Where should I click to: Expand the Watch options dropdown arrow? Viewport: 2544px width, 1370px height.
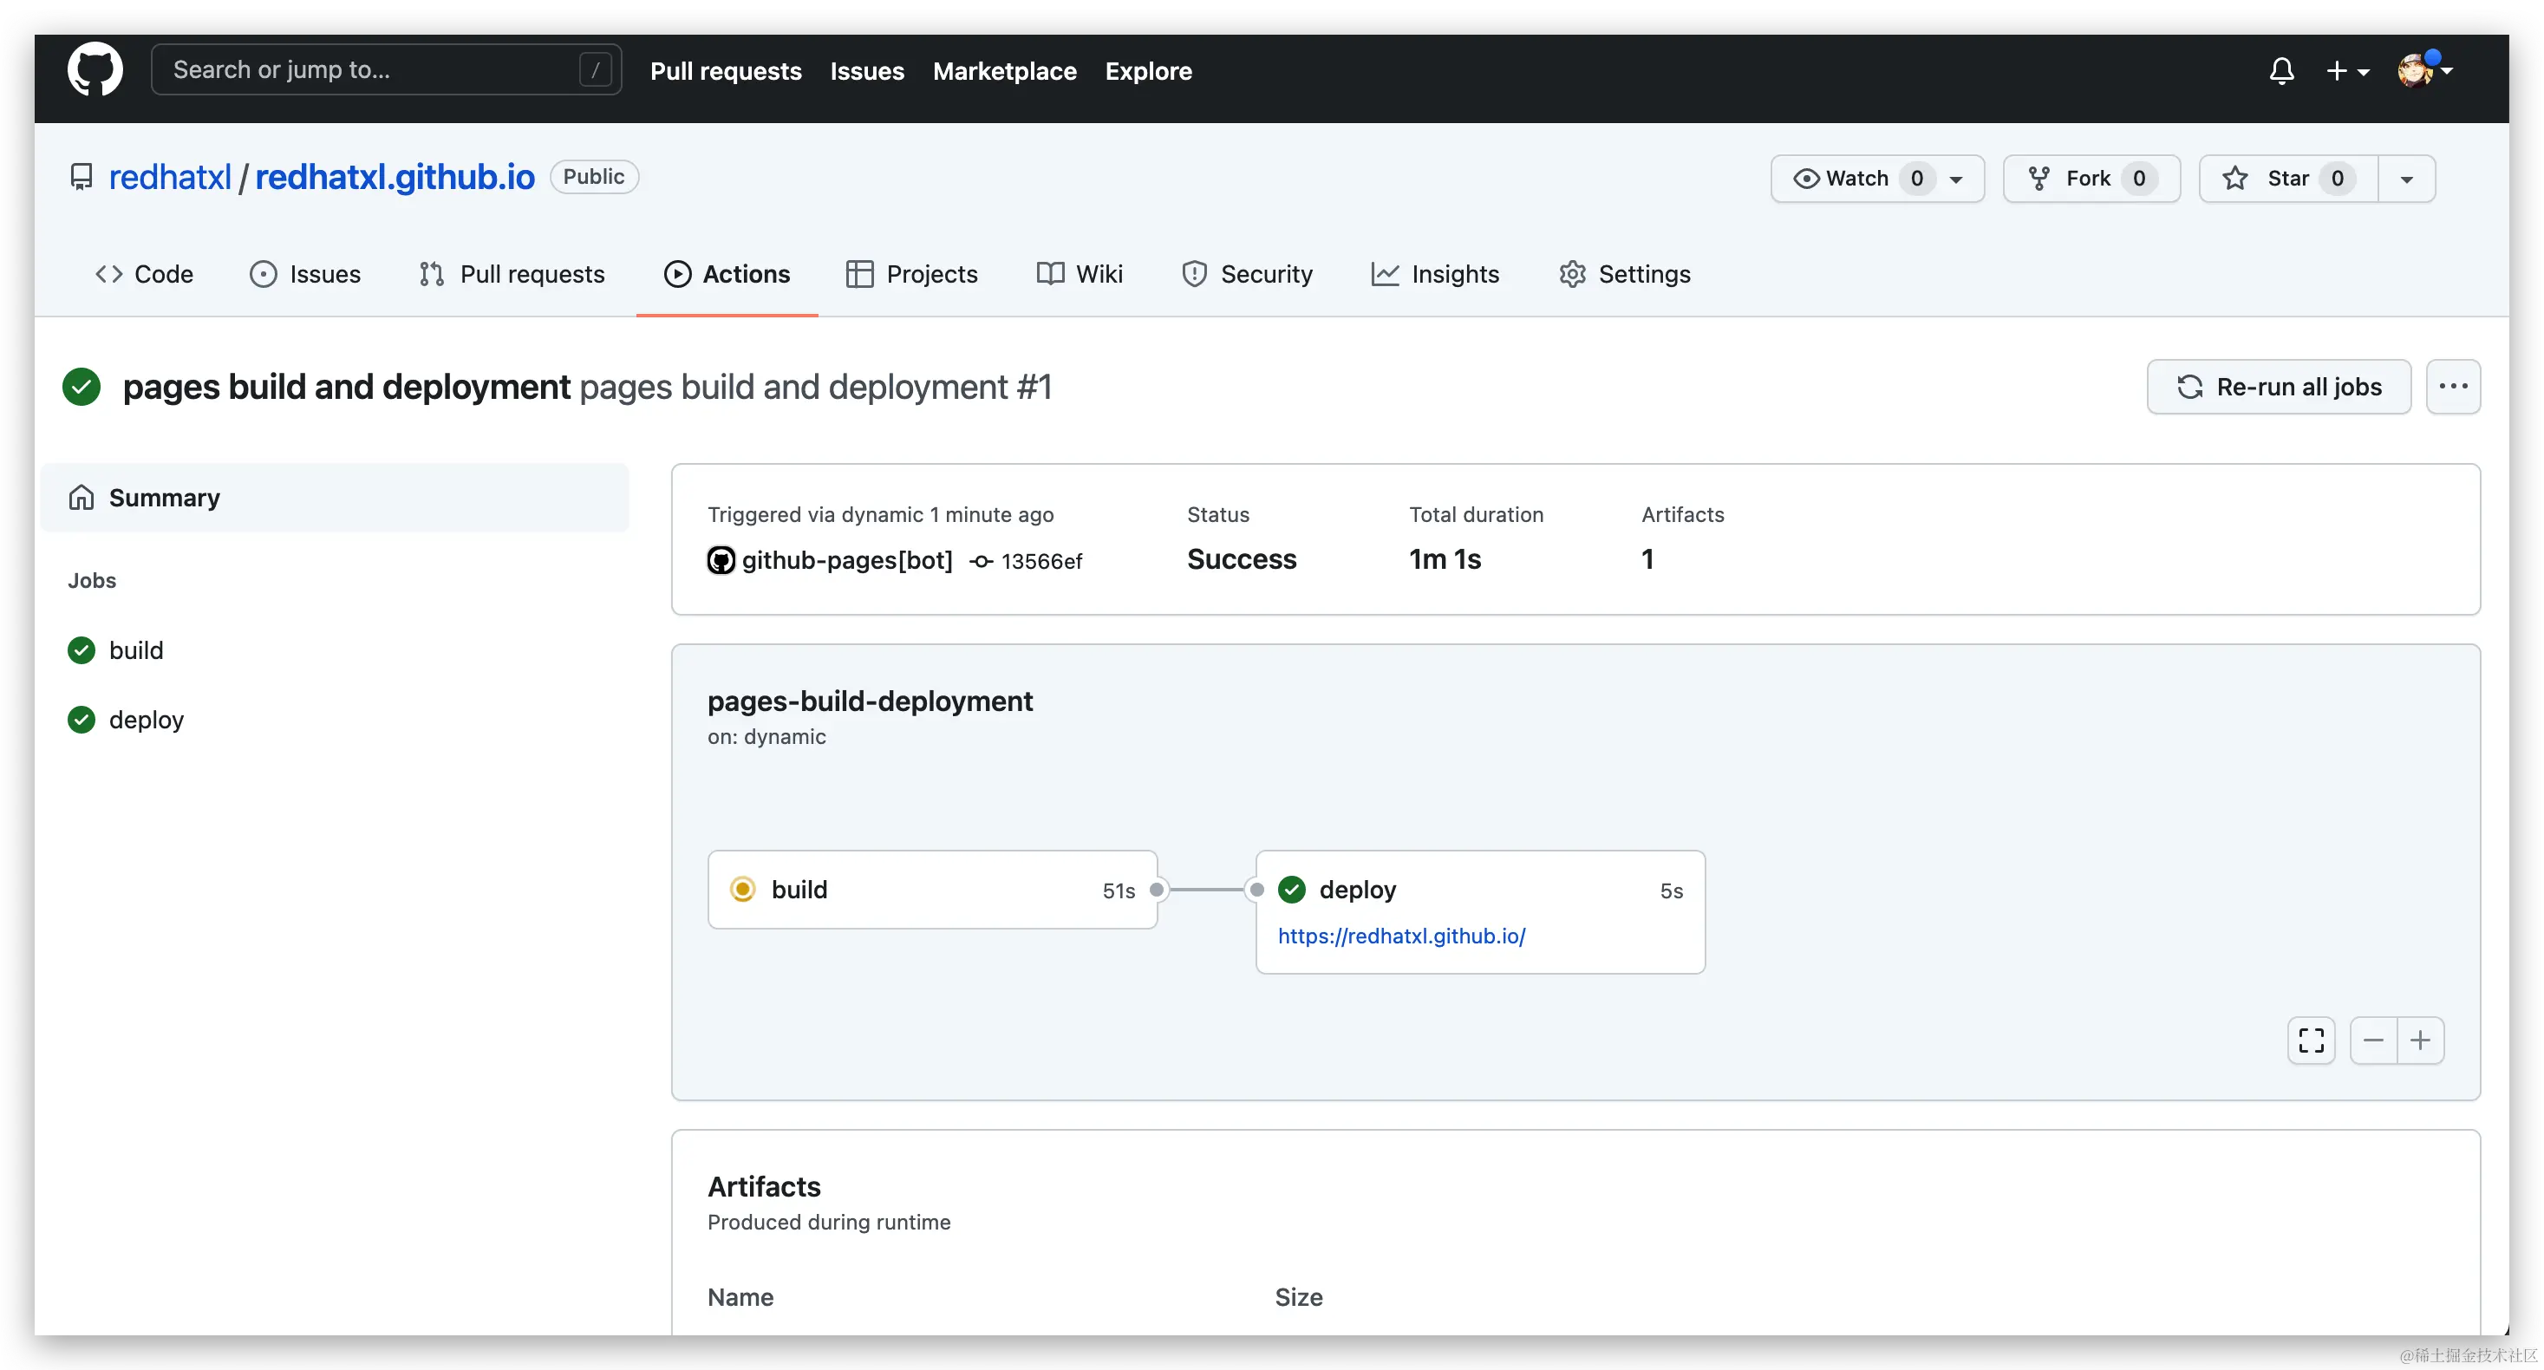(1956, 179)
